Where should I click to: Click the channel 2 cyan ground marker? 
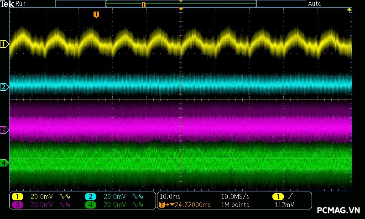(5, 87)
